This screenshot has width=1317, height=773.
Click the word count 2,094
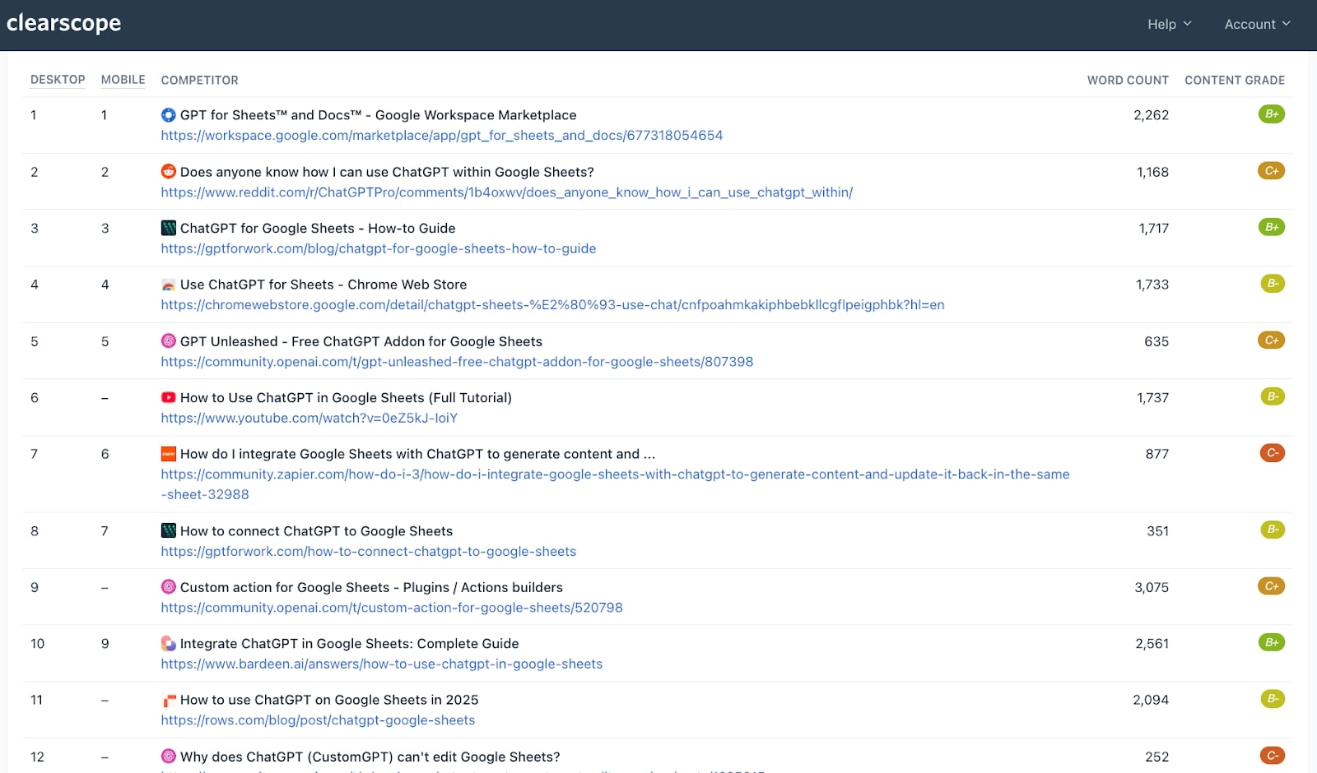1151,701
